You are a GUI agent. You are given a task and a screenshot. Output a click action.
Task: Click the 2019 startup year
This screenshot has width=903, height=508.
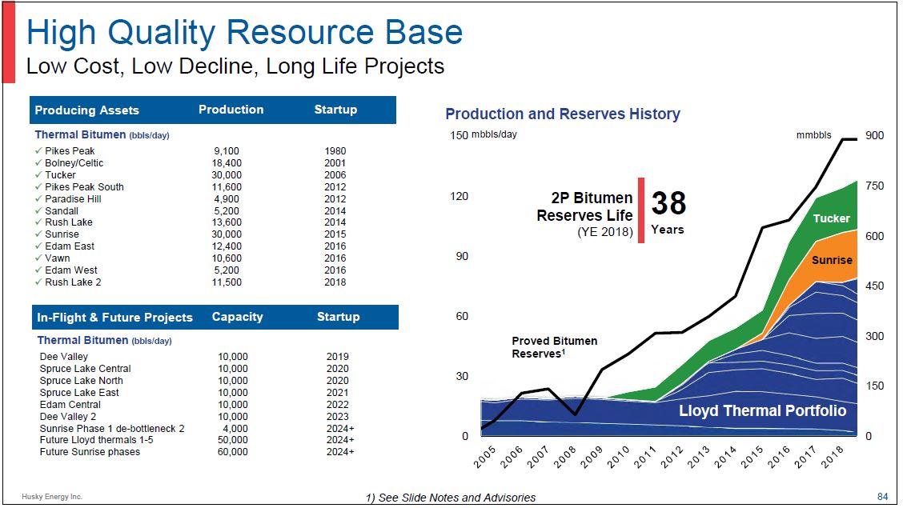point(338,357)
